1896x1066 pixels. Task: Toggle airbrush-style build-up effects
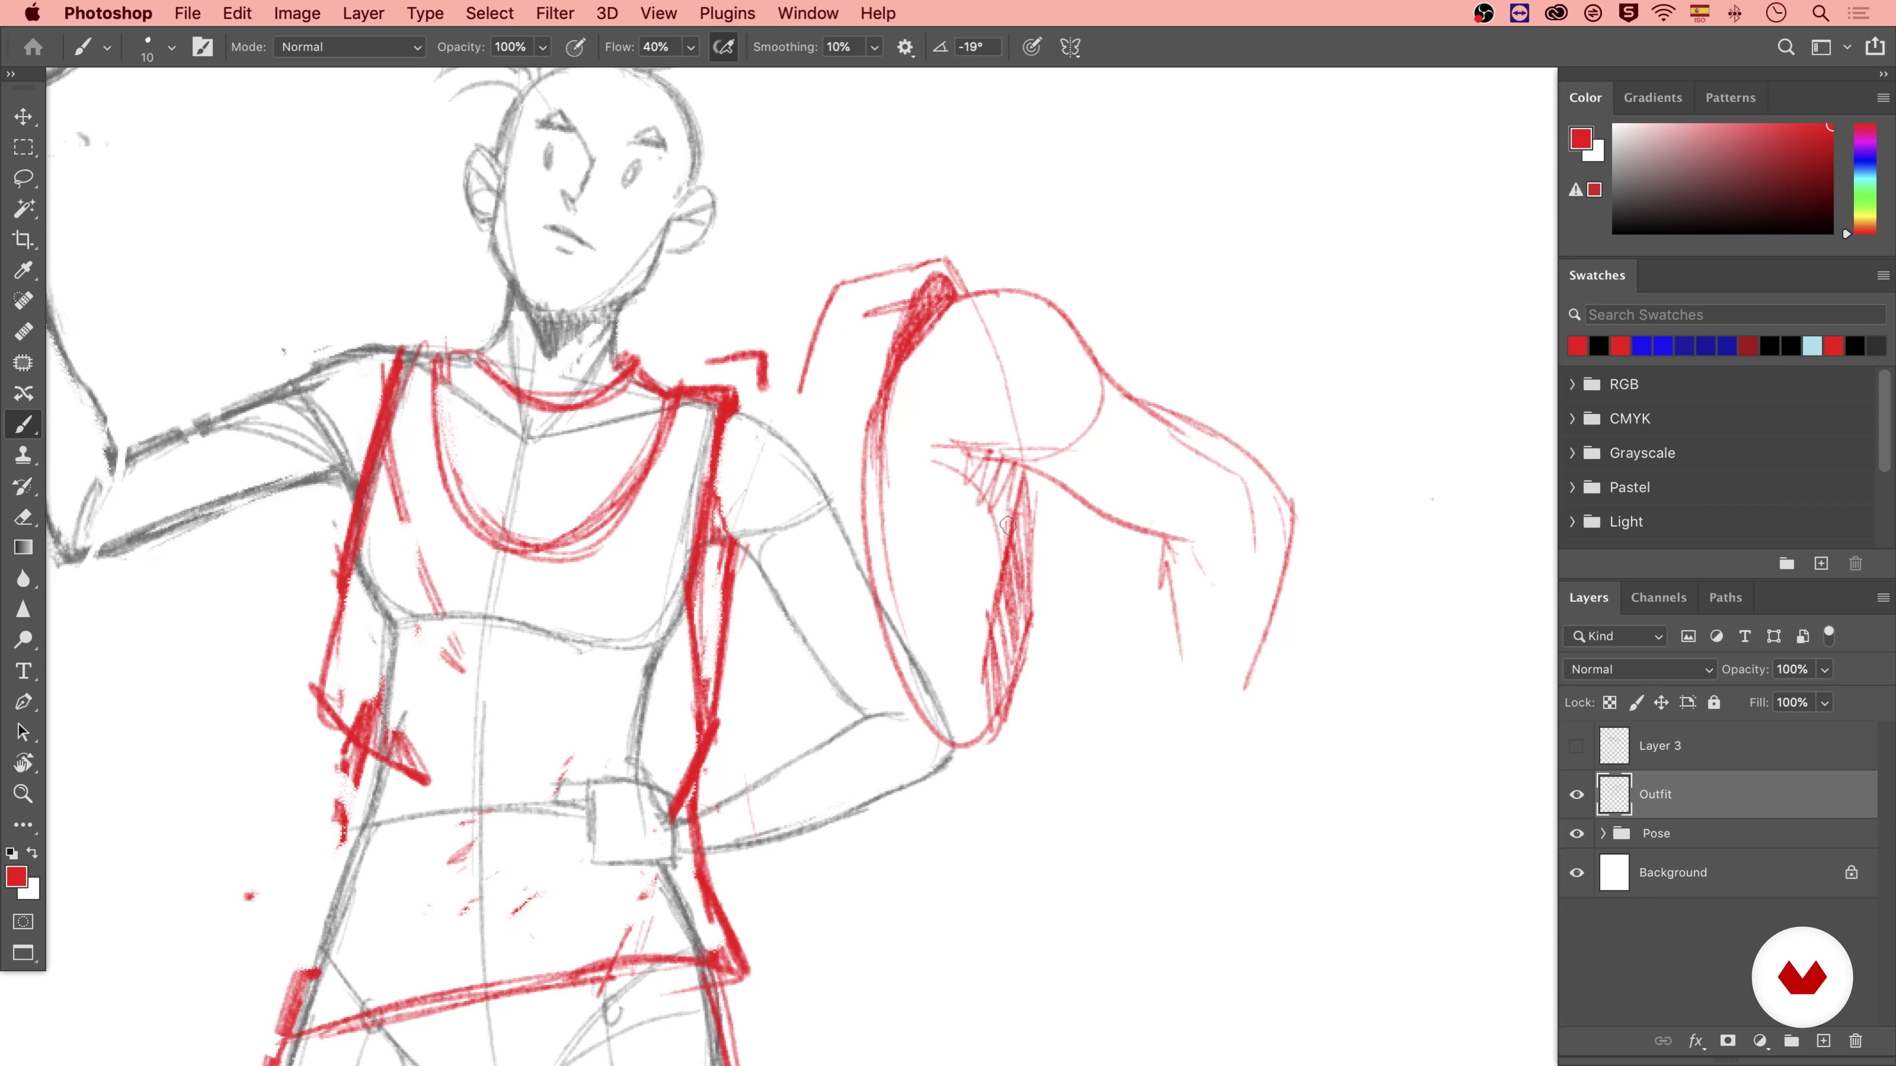click(723, 47)
